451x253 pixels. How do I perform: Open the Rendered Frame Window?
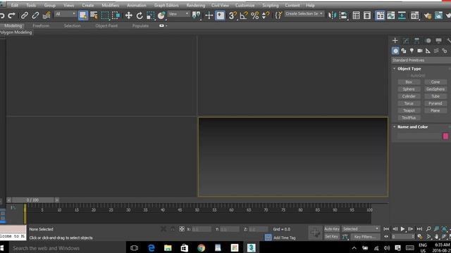point(438,15)
